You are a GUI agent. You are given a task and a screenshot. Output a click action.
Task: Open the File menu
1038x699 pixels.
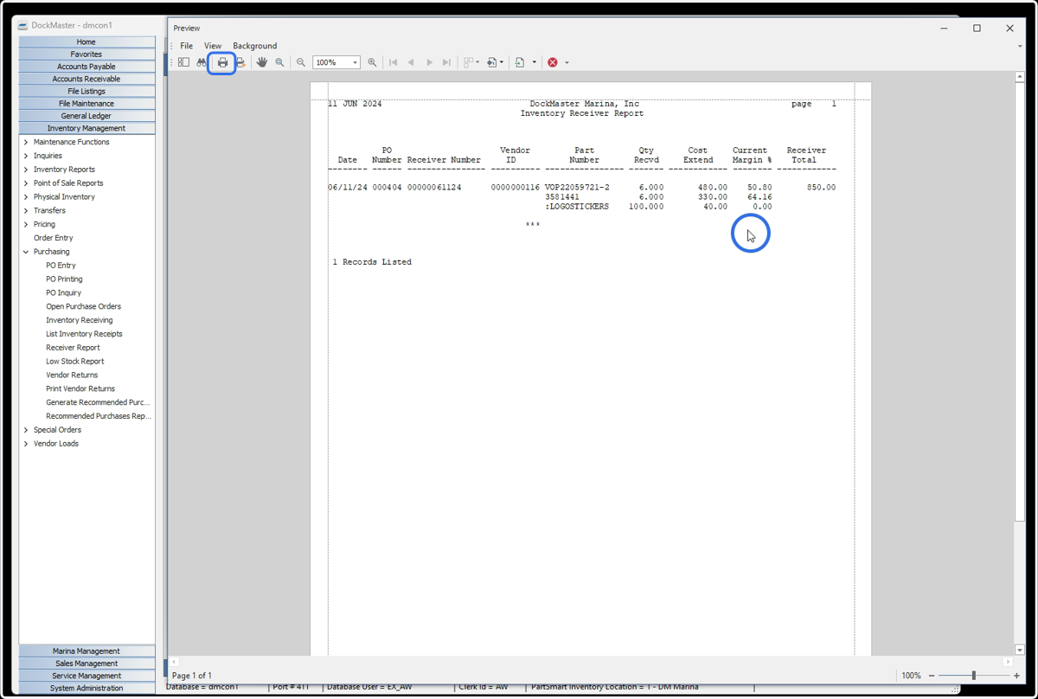tap(186, 46)
